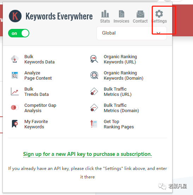Toggle the green on switch off
Viewport: 193px width, 195px height.
tap(19, 33)
